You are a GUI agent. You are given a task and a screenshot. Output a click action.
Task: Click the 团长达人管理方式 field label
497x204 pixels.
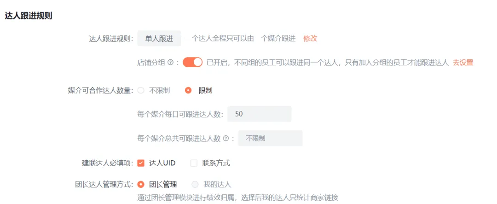[104, 185]
